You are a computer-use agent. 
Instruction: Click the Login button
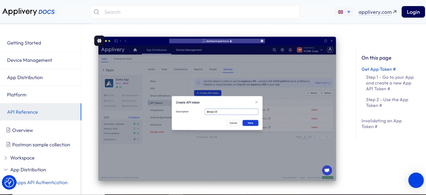[413, 12]
